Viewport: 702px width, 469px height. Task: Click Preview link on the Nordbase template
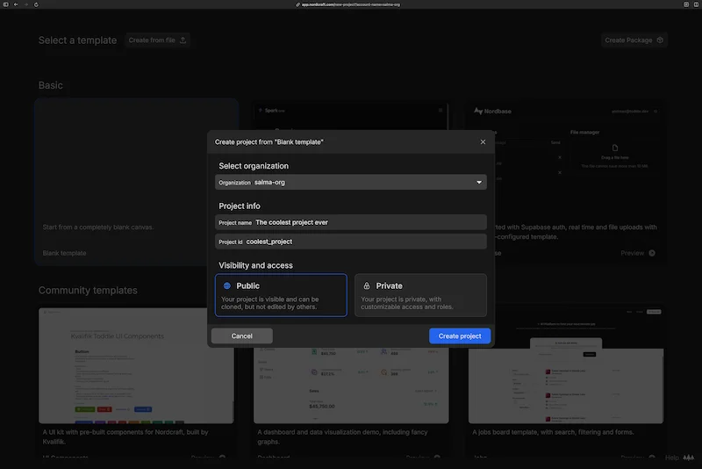[x=632, y=253]
